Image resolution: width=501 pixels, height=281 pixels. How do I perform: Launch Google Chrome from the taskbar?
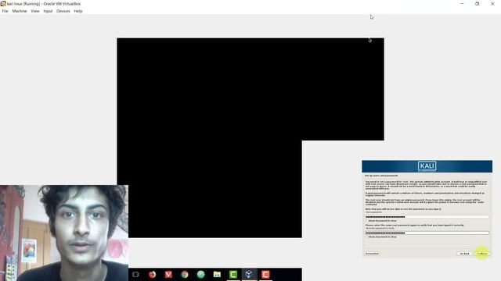tap(185, 274)
